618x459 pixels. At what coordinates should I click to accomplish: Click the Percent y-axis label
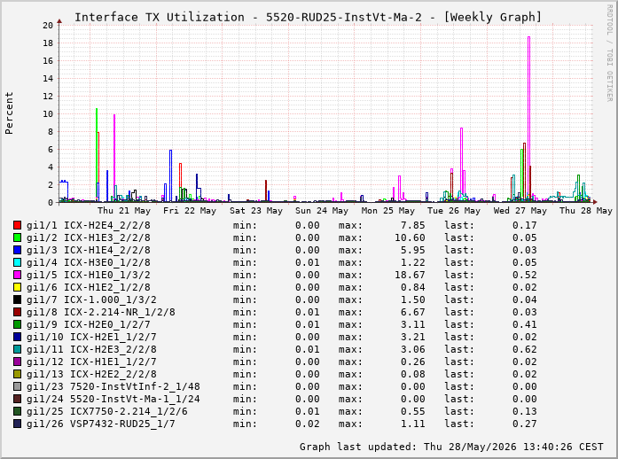click(x=9, y=113)
